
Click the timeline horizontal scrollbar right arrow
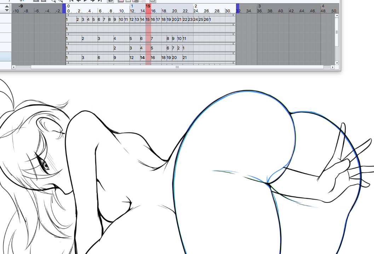(x=333, y=67)
